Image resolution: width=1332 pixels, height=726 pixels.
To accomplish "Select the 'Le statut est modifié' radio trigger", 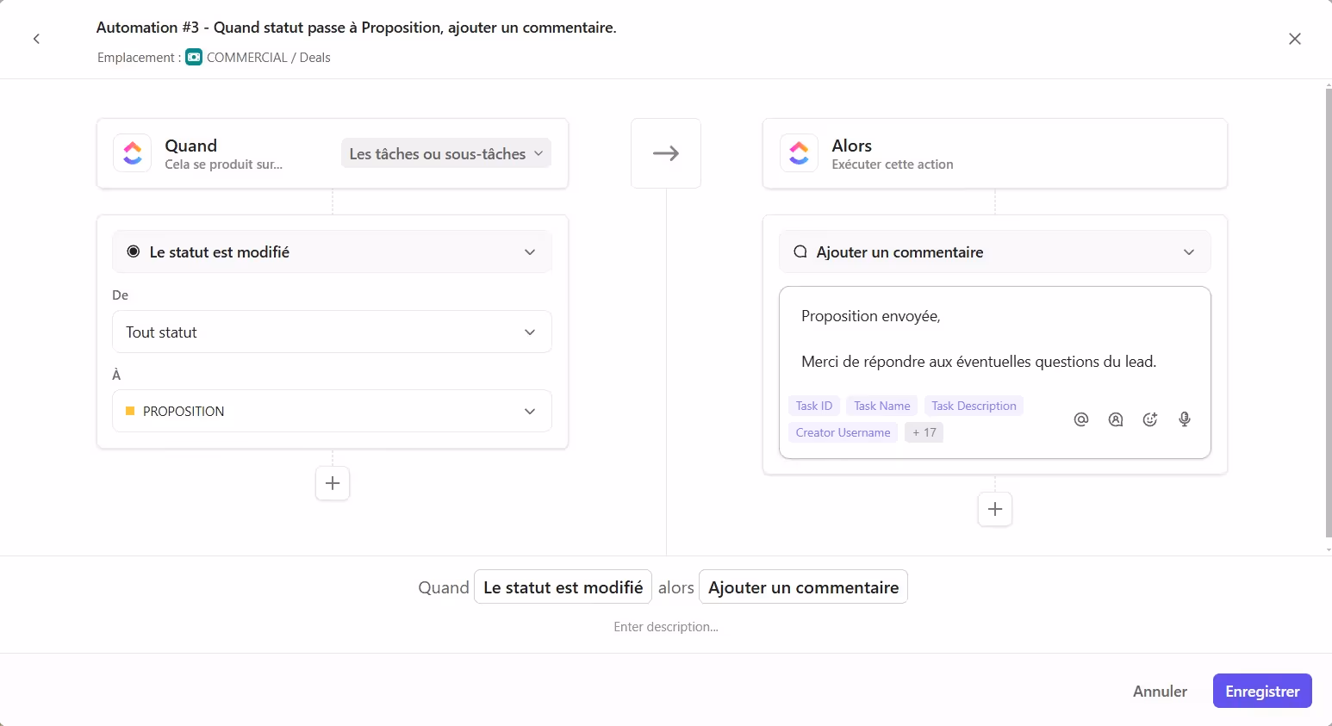I will (x=134, y=251).
